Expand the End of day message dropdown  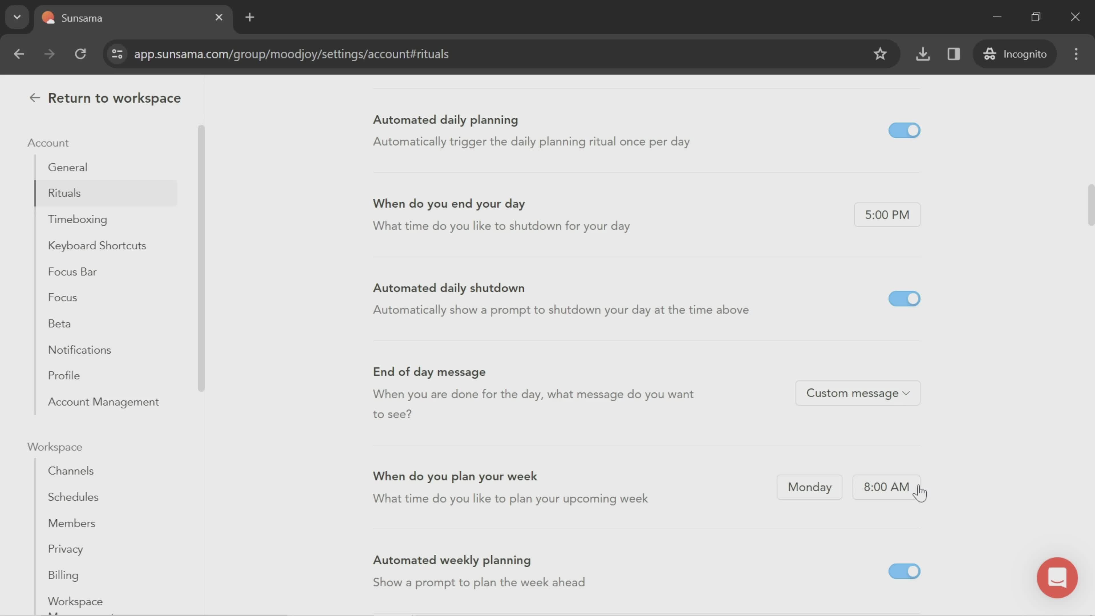857,393
